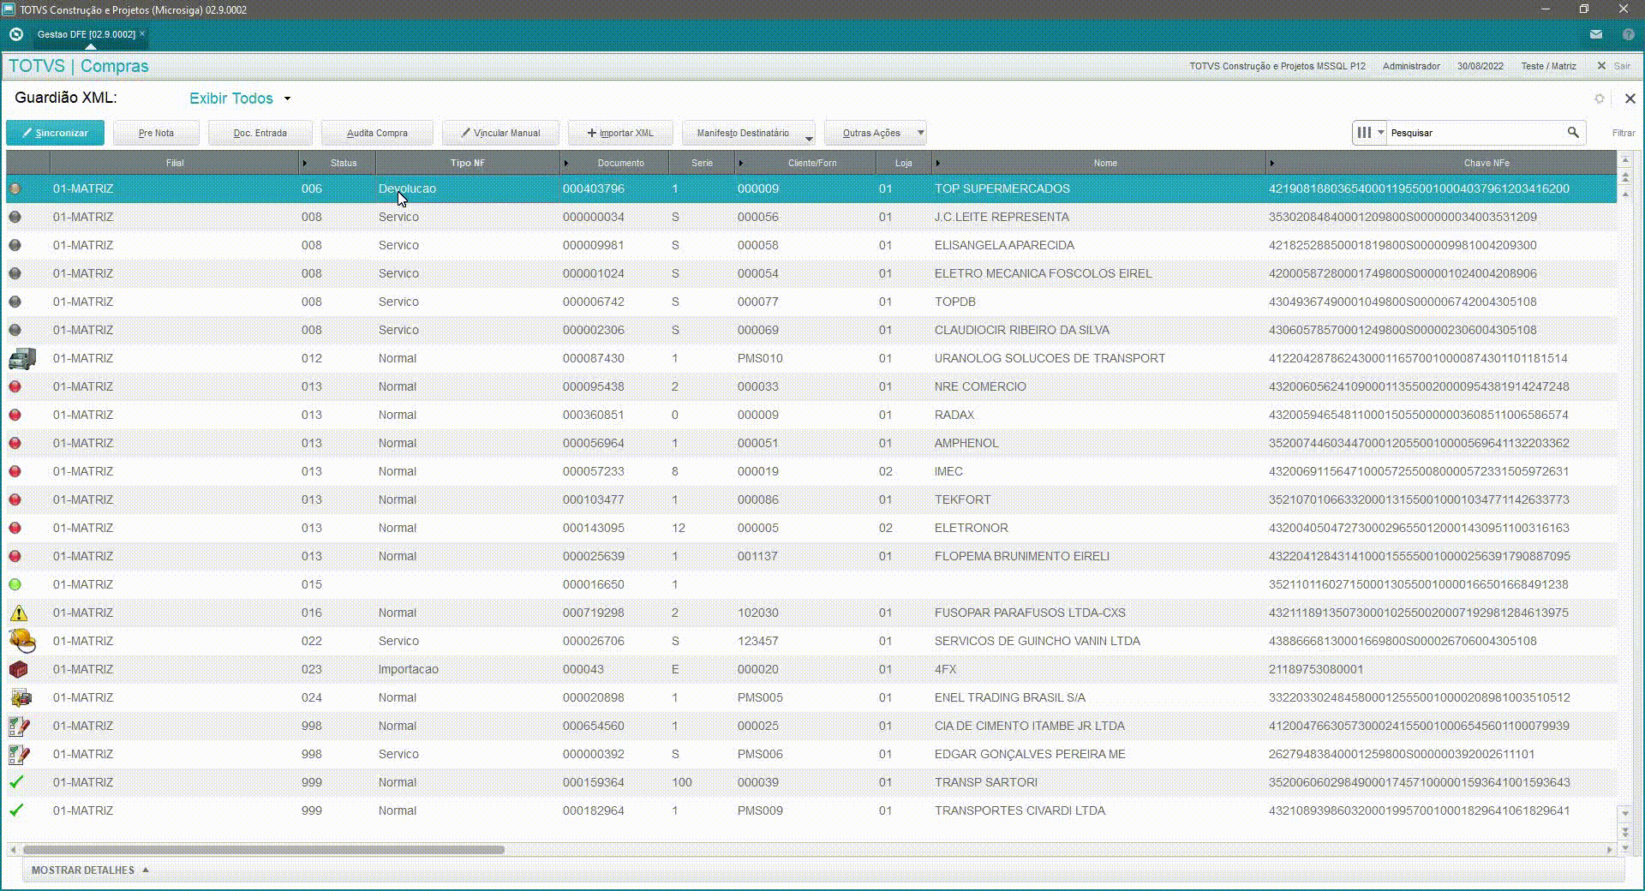Click the arrow marker before Cliente/Forn column header
The width and height of the screenshot is (1645, 891).
point(740,163)
